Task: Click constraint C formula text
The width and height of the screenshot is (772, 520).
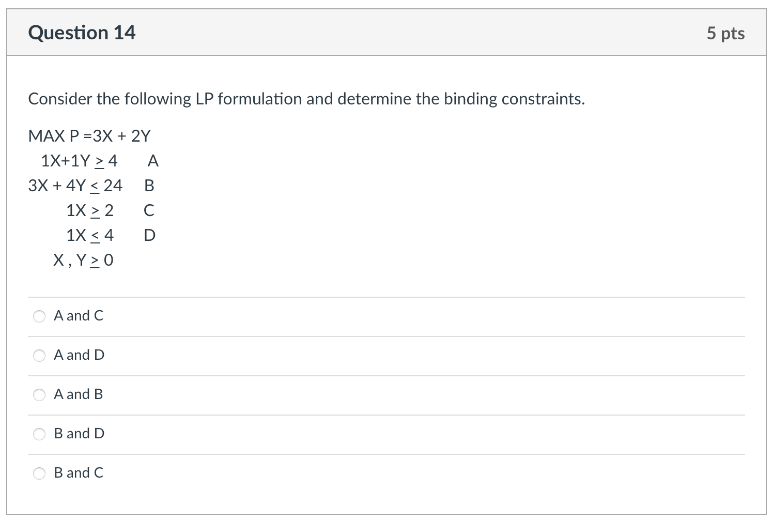Action: coord(90,210)
